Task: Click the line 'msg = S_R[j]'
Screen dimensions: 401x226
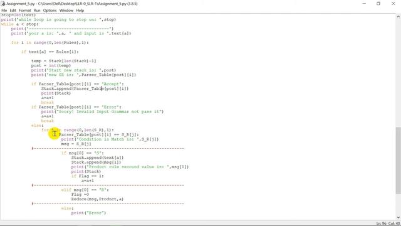Action: click(76, 144)
